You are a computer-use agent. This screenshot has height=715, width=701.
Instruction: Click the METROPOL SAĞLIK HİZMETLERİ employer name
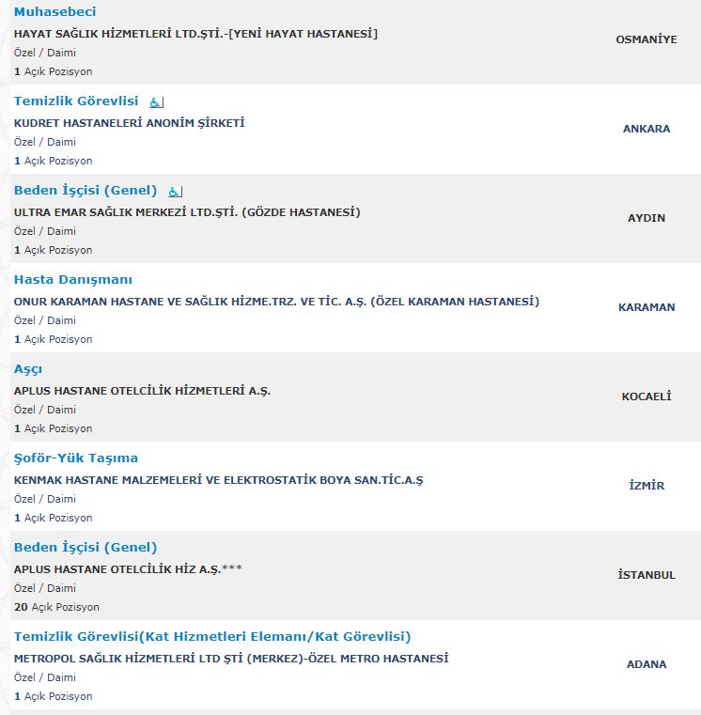(x=231, y=659)
